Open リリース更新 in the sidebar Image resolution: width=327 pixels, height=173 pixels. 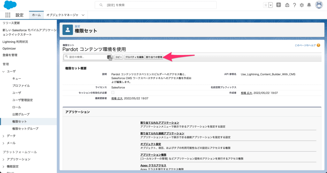click(11, 23)
